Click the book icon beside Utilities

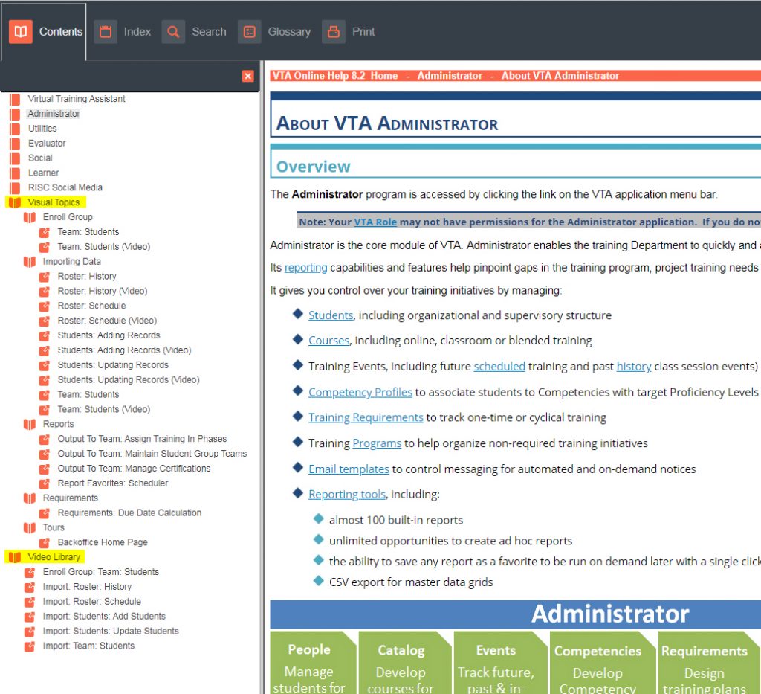pos(15,129)
